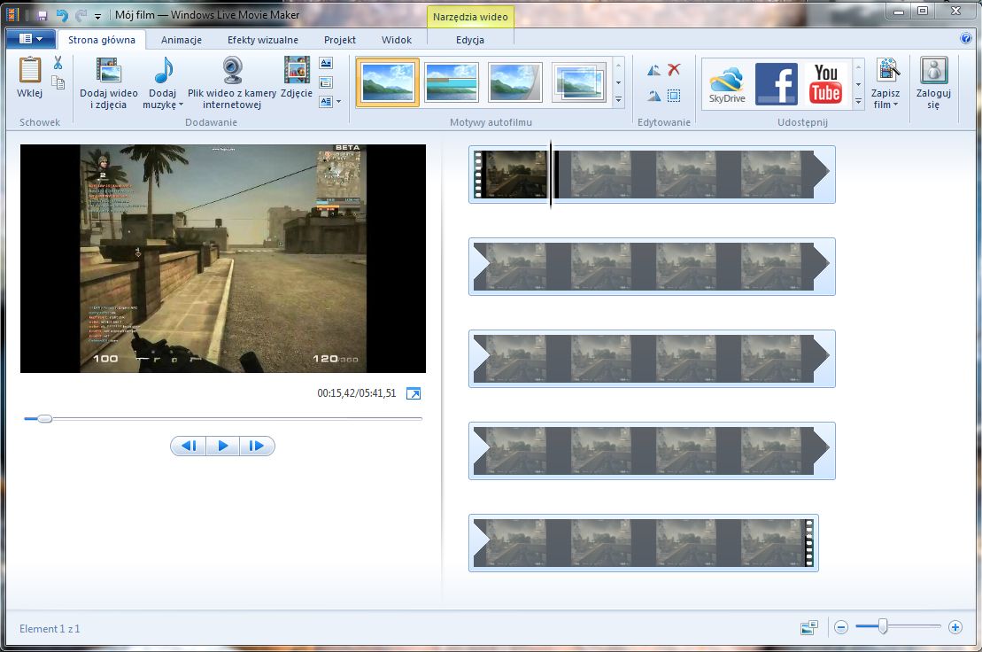Click the previous frame button

pyautogui.click(x=189, y=446)
